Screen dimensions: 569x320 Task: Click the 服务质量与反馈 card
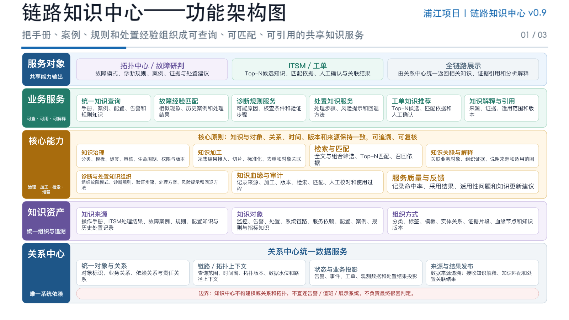point(463,182)
